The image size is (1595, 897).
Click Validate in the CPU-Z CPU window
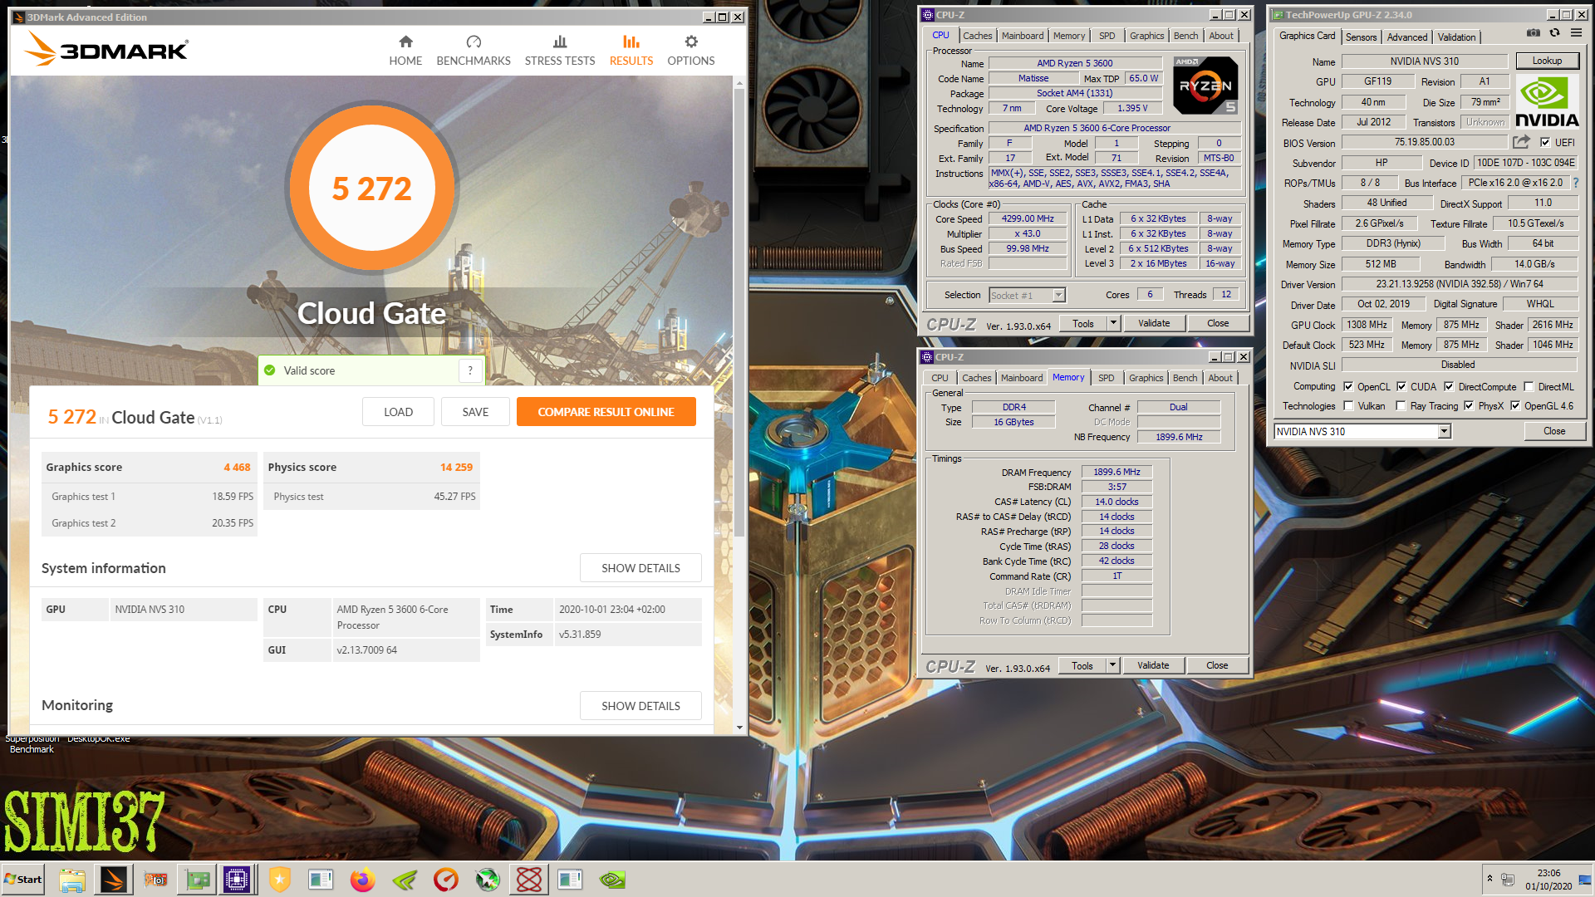pyautogui.click(x=1153, y=323)
